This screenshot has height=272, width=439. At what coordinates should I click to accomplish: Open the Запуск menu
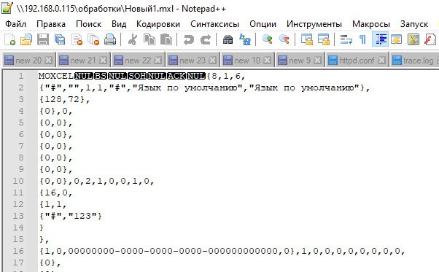[414, 24]
